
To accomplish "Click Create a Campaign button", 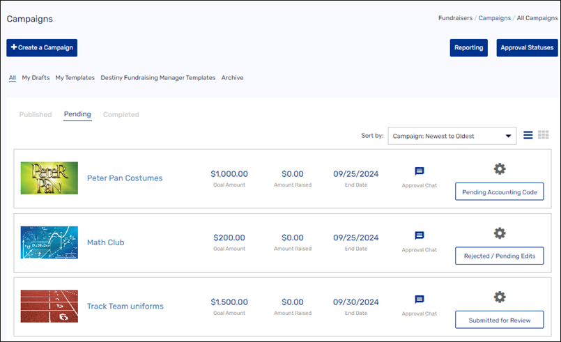I will 42,47.
